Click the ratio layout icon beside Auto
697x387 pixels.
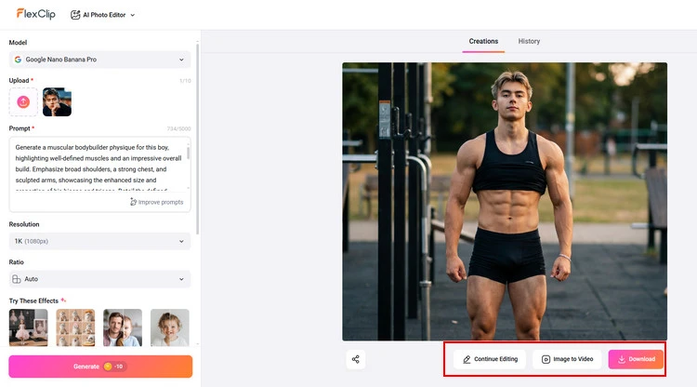tap(17, 279)
